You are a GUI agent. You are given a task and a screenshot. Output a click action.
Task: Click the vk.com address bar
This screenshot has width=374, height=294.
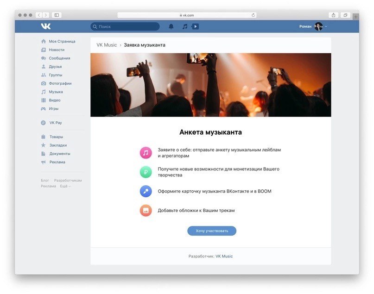click(x=187, y=15)
